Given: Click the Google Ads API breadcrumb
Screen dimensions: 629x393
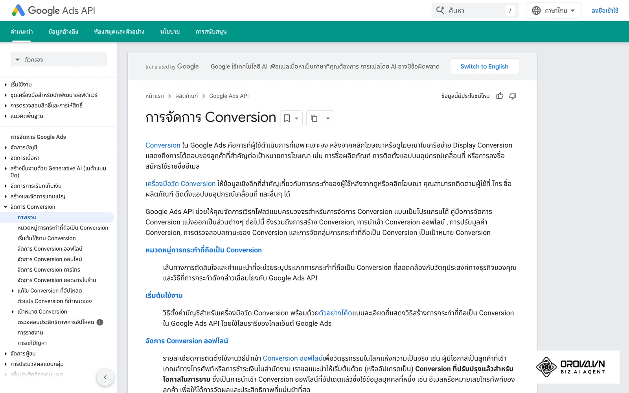Looking at the screenshot, I should point(229,96).
